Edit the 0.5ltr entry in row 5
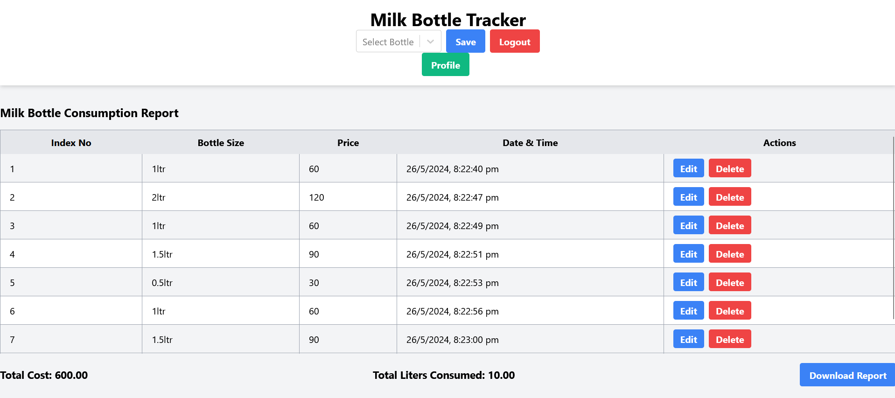The image size is (895, 398). [x=688, y=282]
